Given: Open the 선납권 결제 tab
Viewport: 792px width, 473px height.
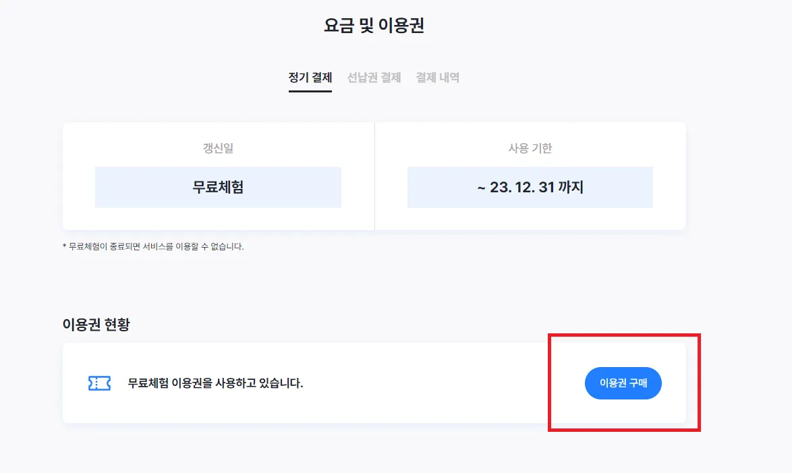Looking at the screenshot, I should click(x=374, y=78).
